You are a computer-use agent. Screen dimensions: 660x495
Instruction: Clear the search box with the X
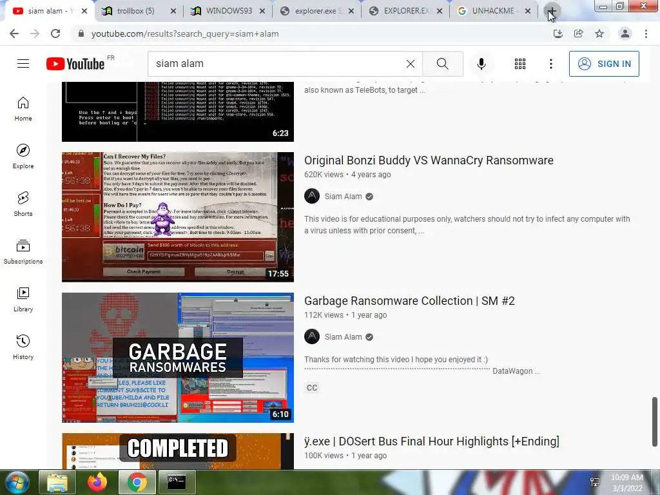(x=411, y=64)
